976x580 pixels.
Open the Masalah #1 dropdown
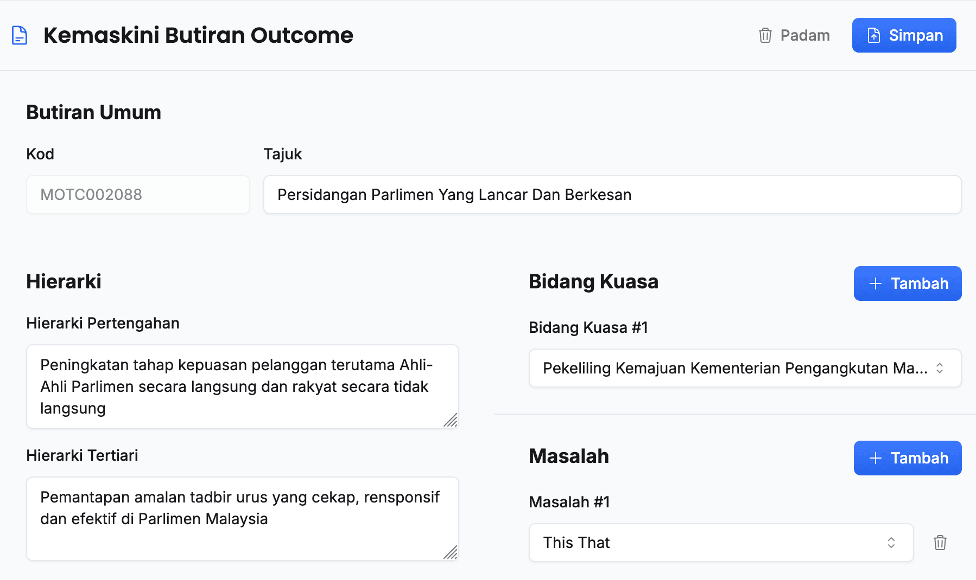click(711, 543)
